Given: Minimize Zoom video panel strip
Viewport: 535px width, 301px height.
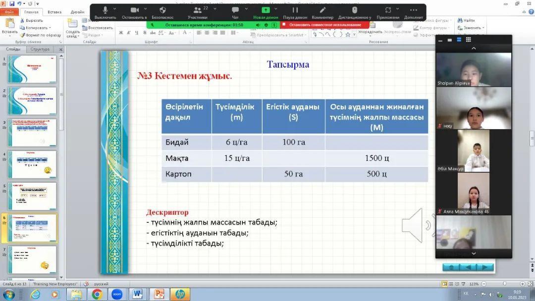Looking at the screenshot, I should (x=440, y=40).
